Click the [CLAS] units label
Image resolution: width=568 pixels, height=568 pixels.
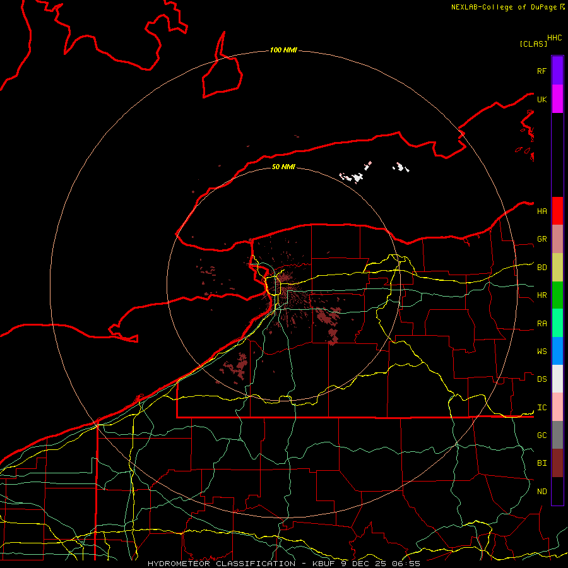click(x=533, y=44)
